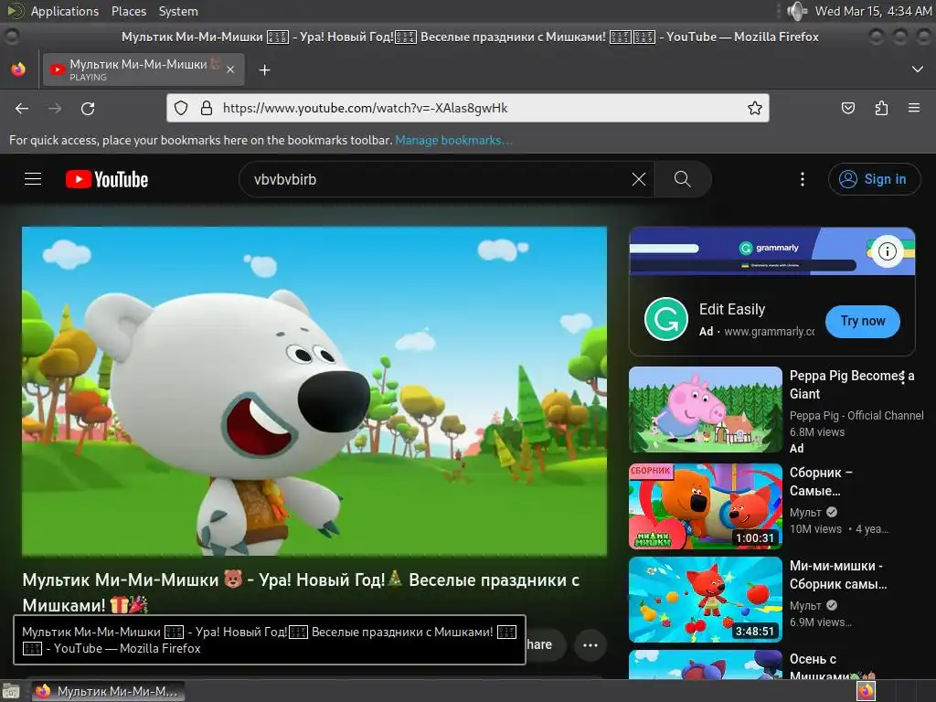
Task: Open the Firefox View icon
Action: coord(18,69)
